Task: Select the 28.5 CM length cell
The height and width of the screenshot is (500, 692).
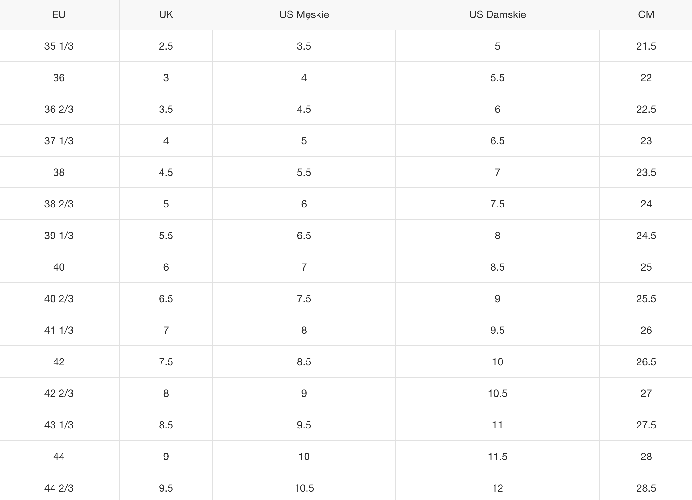Action: (x=646, y=488)
